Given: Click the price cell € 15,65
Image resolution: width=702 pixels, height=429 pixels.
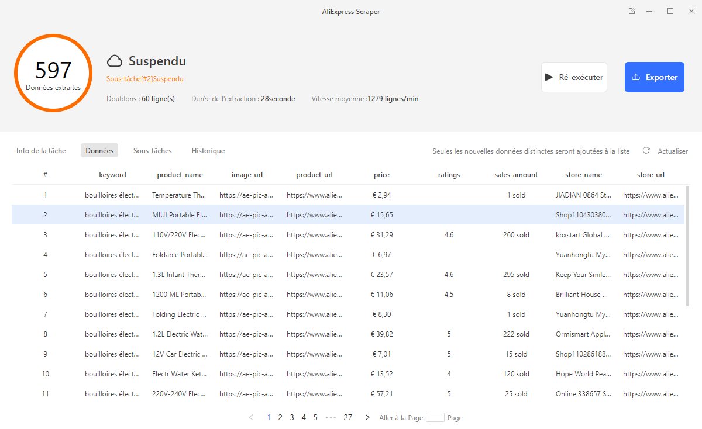Looking at the screenshot, I should click(x=381, y=215).
